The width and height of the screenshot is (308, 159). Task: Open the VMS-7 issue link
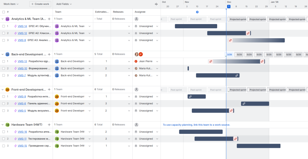pyautogui.click(x=22, y=75)
